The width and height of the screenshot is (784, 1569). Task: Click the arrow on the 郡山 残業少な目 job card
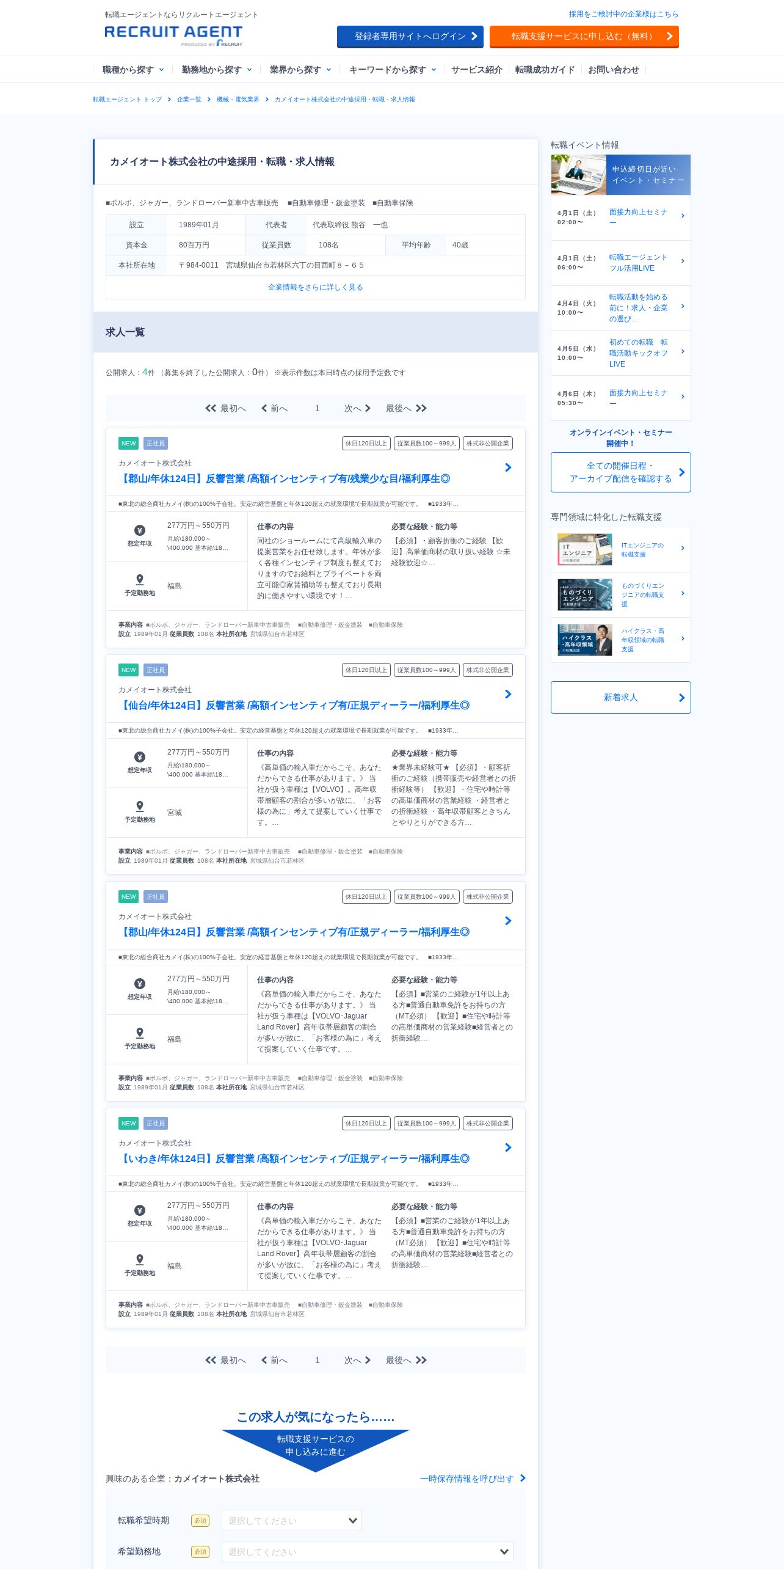[x=508, y=467]
